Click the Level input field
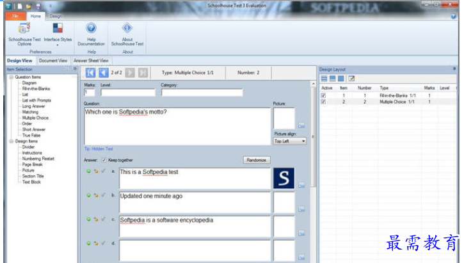The height and width of the screenshot is (263, 464). coord(128,93)
